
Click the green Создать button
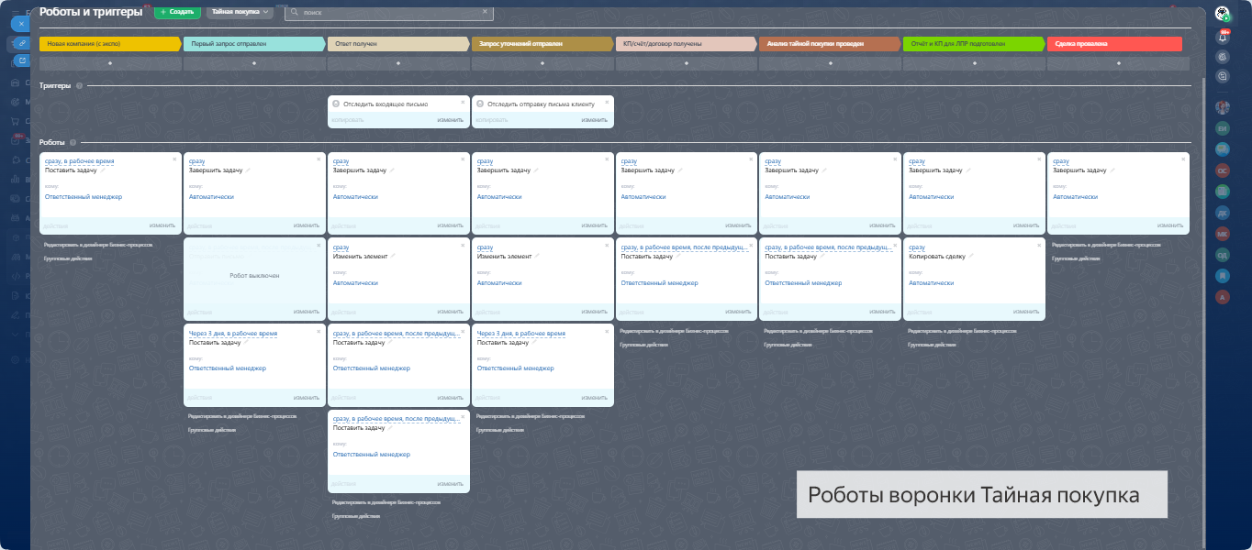click(177, 12)
